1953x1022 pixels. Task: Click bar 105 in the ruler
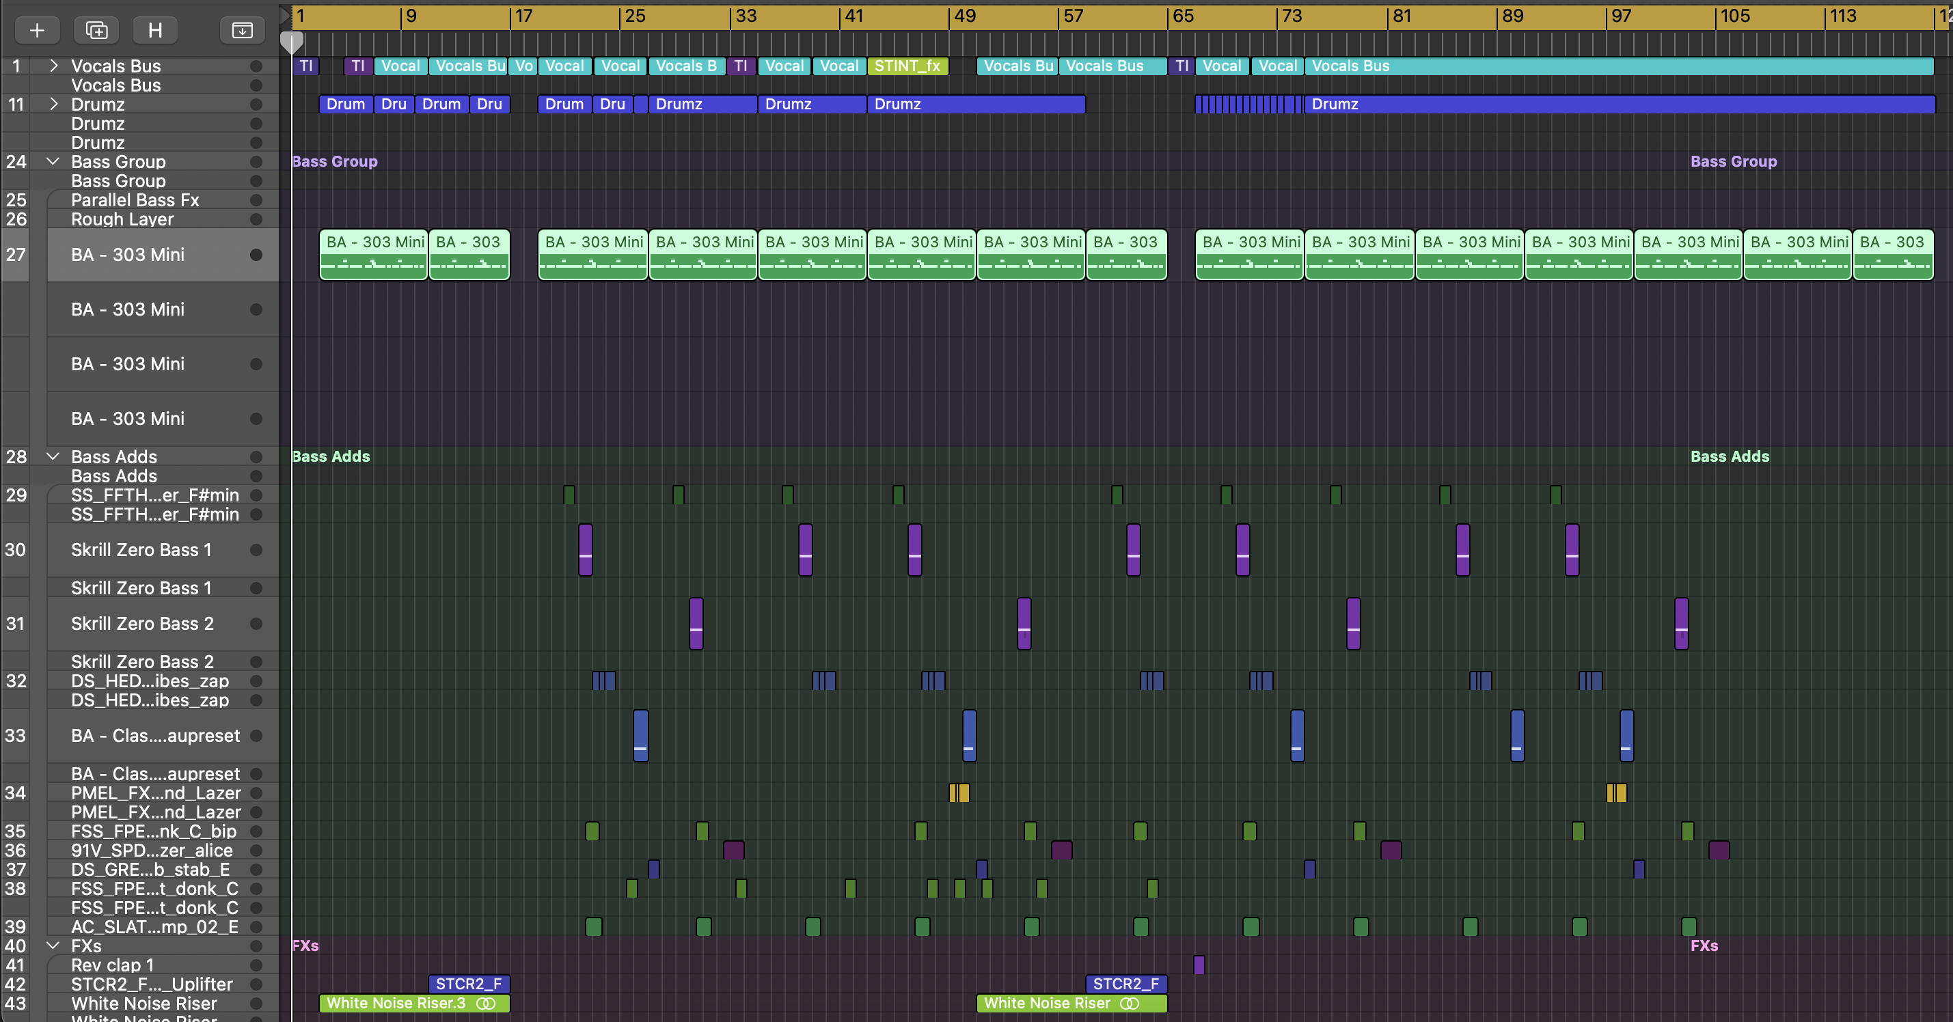click(x=1734, y=16)
